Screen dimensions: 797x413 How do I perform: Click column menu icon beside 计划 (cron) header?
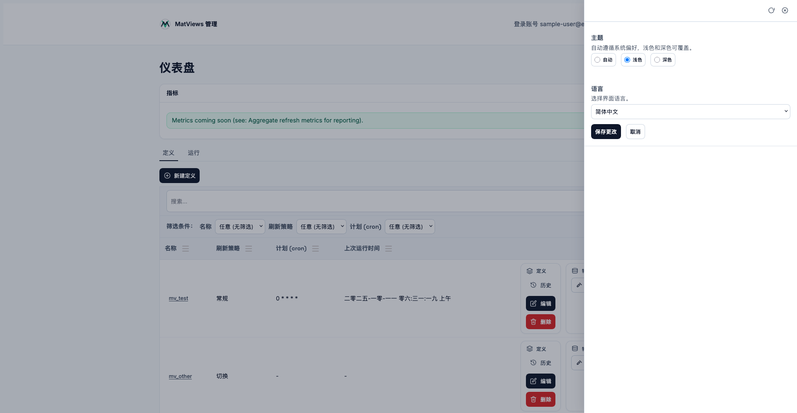click(315, 249)
